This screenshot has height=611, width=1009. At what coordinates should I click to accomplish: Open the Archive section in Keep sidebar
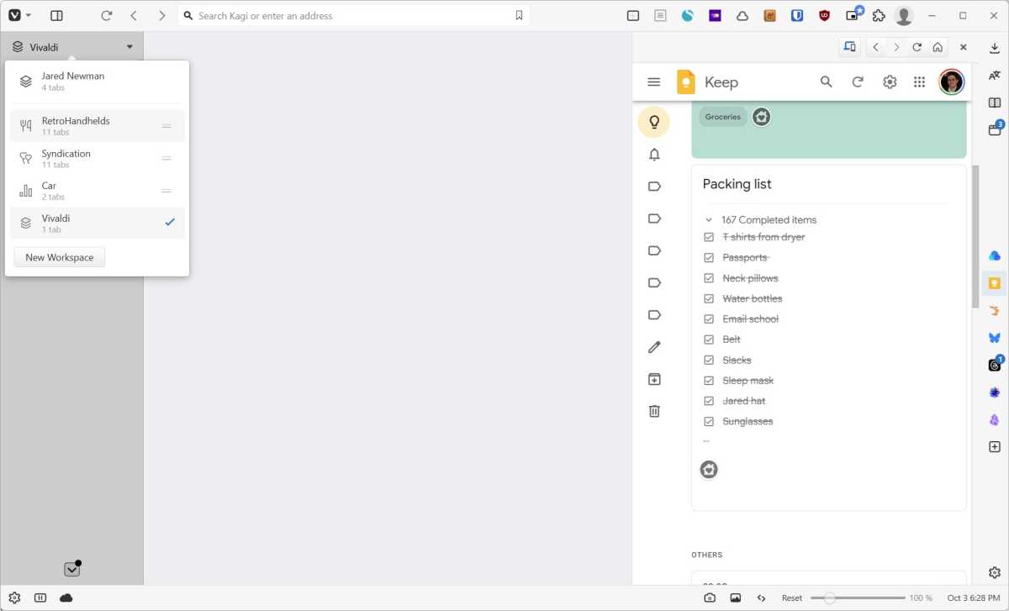(654, 379)
